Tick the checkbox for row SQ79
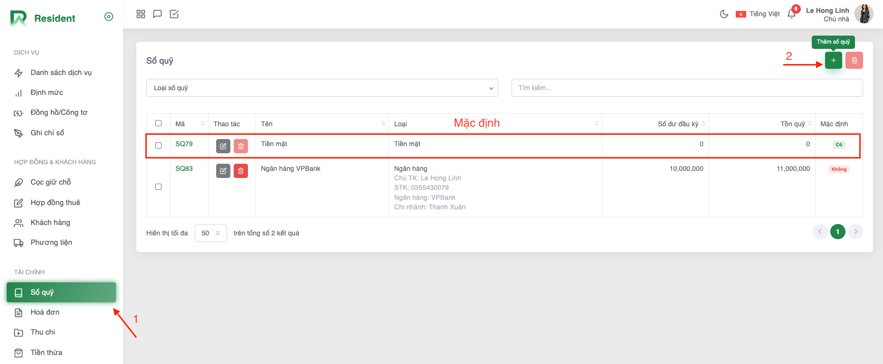Screen dimensions: 883x364 tap(158, 146)
